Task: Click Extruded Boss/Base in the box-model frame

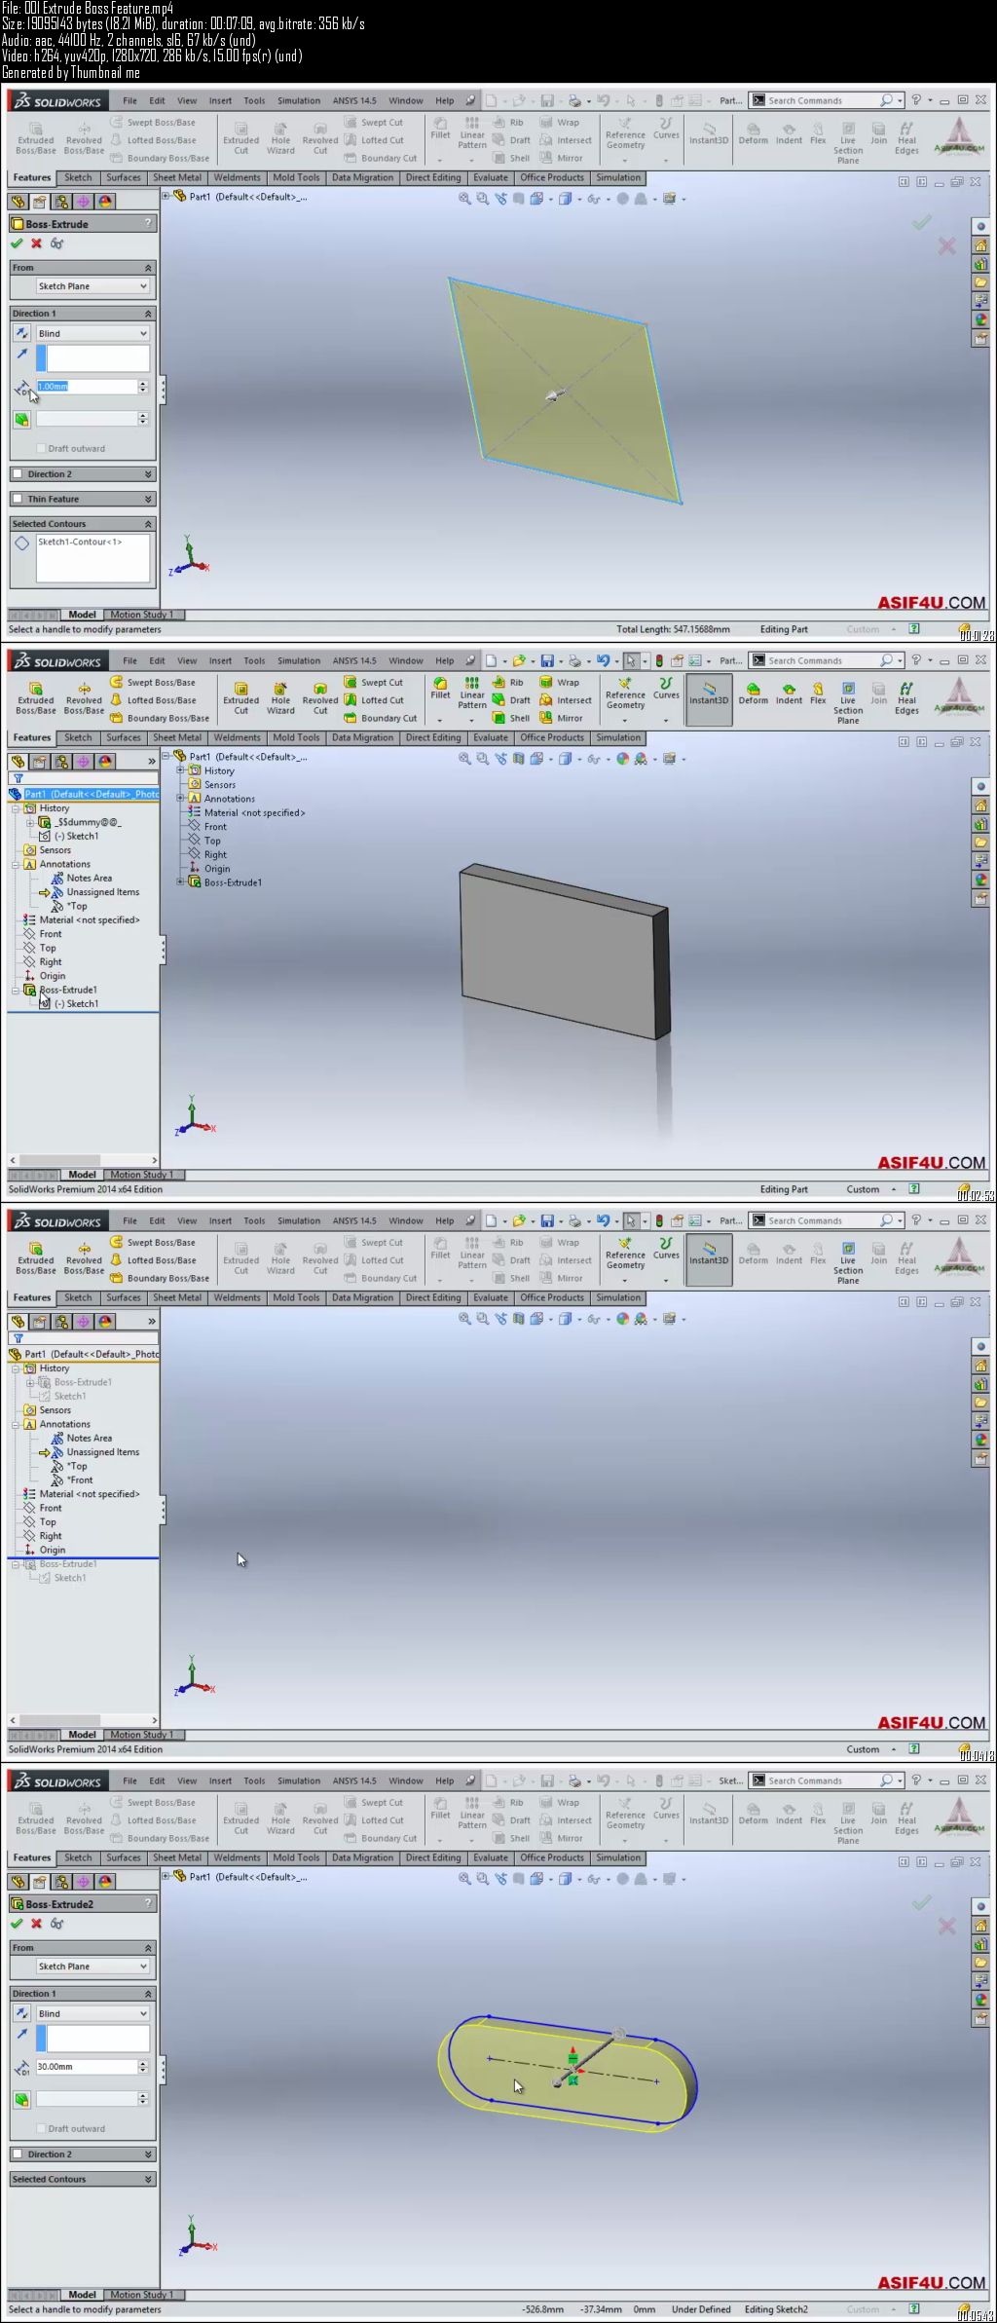Action: 36,697
